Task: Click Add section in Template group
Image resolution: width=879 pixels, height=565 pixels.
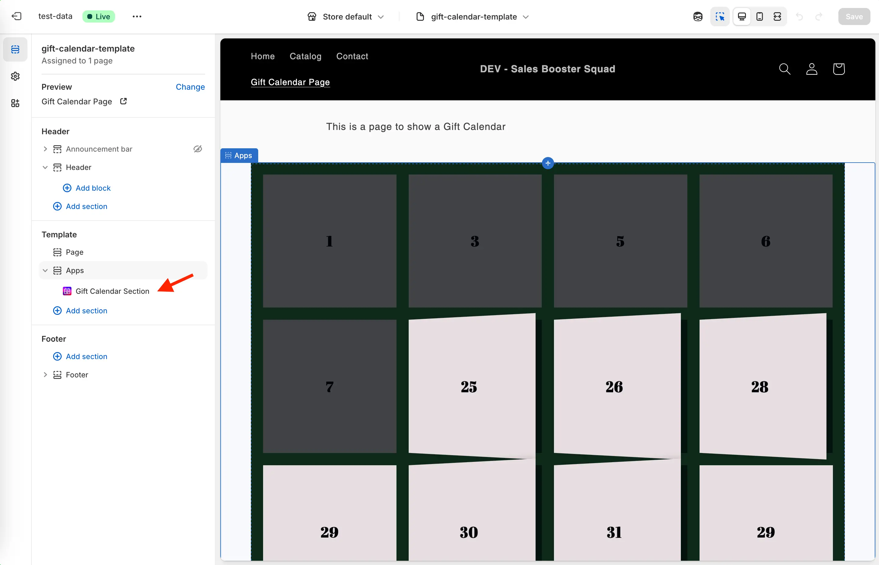Action: point(80,310)
